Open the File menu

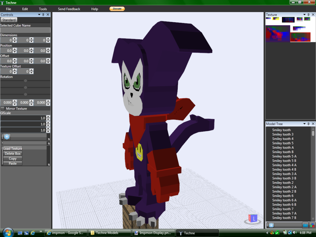point(8,9)
